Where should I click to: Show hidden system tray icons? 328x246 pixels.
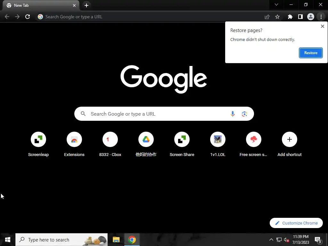pos(271,240)
